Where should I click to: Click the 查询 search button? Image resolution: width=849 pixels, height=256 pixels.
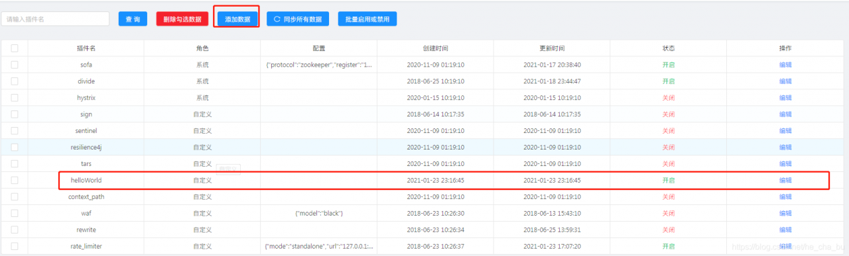click(133, 19)
